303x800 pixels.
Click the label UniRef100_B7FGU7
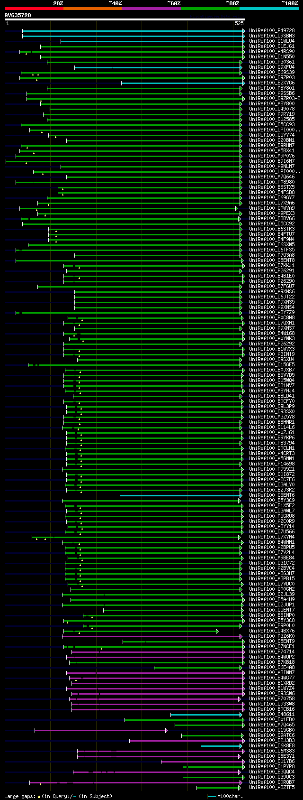[x=272, y=286]
